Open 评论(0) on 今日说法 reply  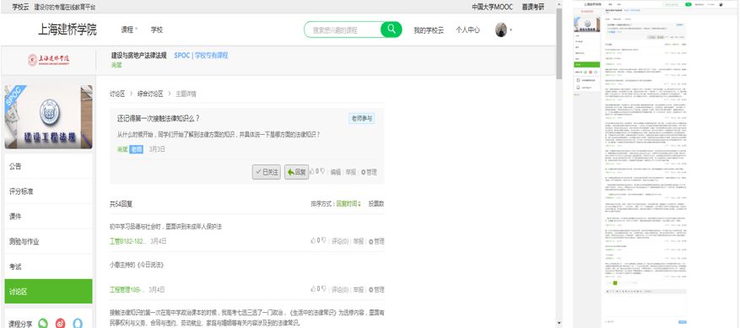tap(340, 289)
